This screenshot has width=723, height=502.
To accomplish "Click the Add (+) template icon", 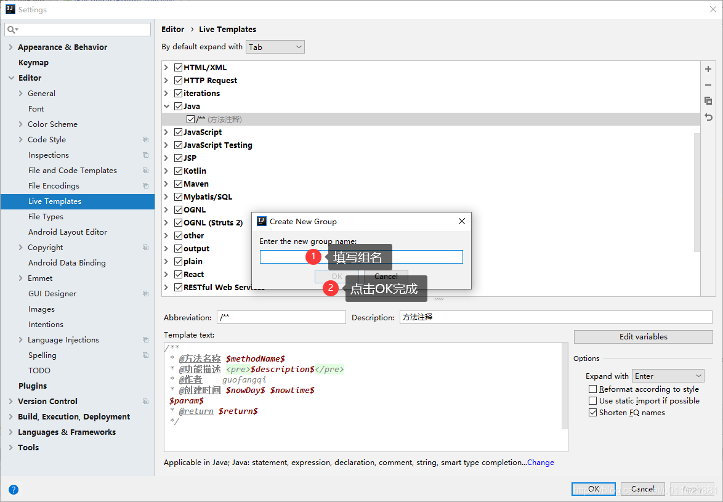I will (x=708, y=69).
